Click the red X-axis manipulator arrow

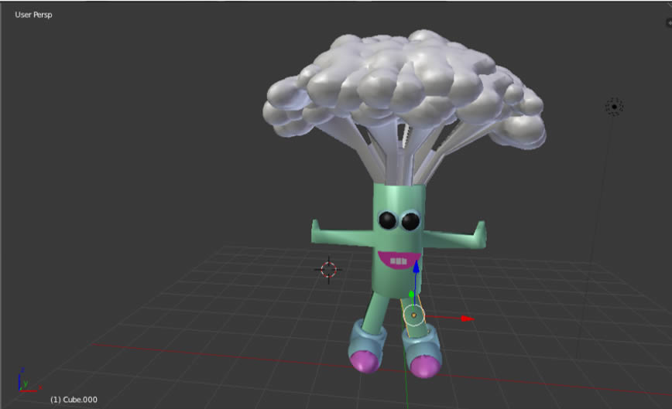click(x=467, y=319)
